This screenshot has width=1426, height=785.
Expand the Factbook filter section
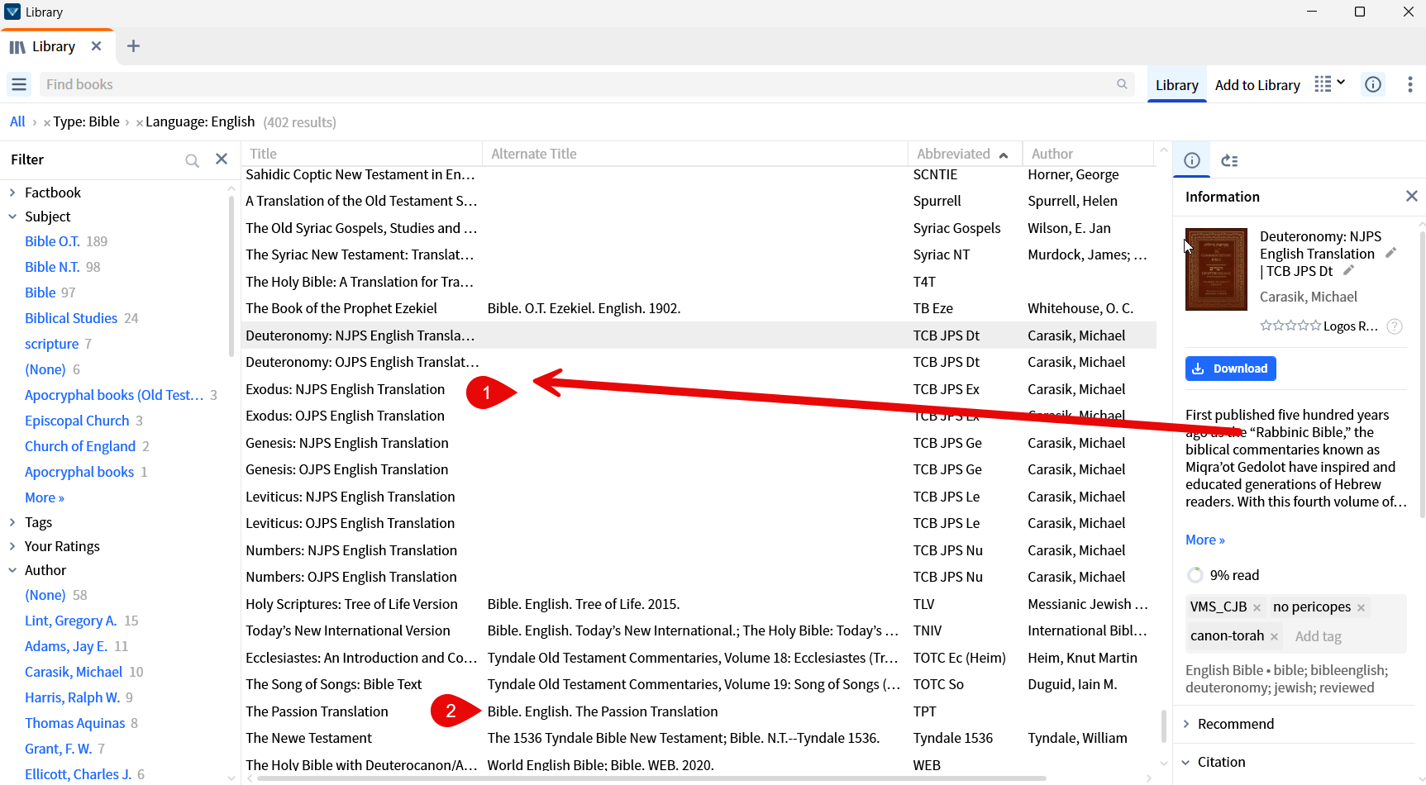tap(12, 193)
